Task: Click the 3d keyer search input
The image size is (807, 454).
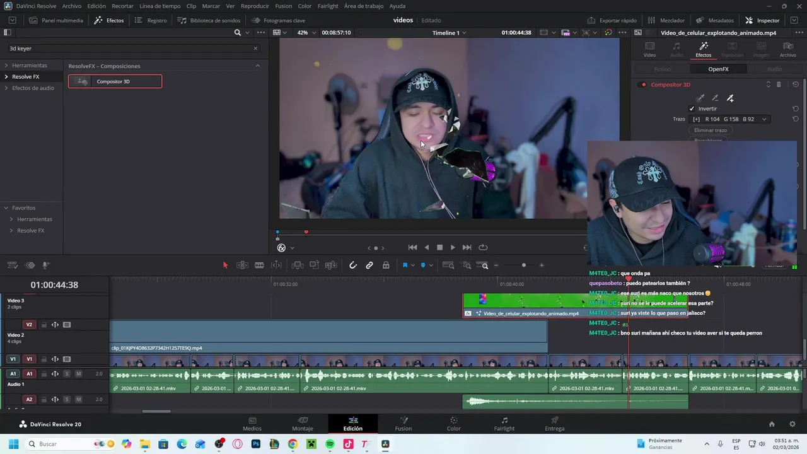Action: (129, 49)
